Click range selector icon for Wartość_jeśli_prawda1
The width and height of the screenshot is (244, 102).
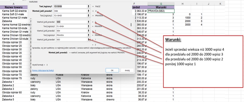pos(89,11)
